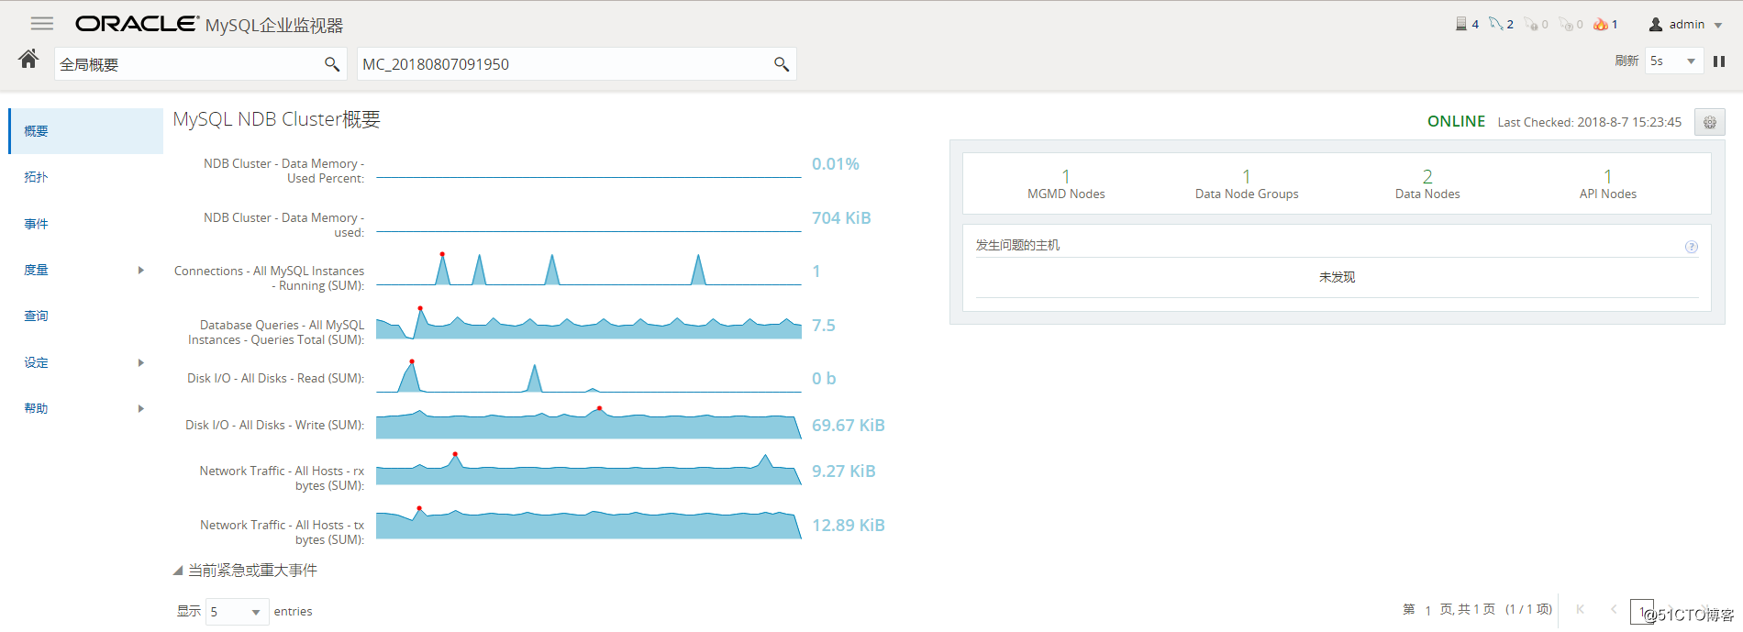Click the ORACLE MySQL企业监视器 logo

[x=209, y=24]
